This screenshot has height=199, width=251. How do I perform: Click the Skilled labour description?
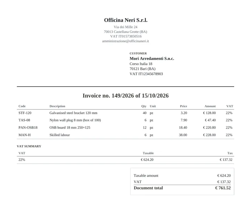[60, 135]
